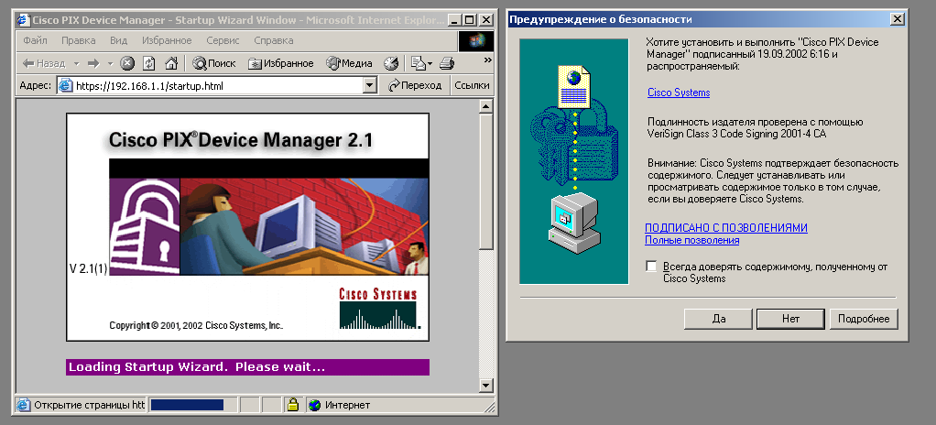Click the page icon in the address bar
Screen dimensions: 936x425
click(66, 85)
